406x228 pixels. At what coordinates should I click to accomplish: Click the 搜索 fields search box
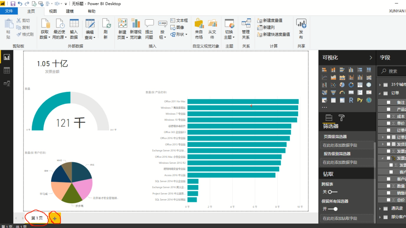pos(392,71)
